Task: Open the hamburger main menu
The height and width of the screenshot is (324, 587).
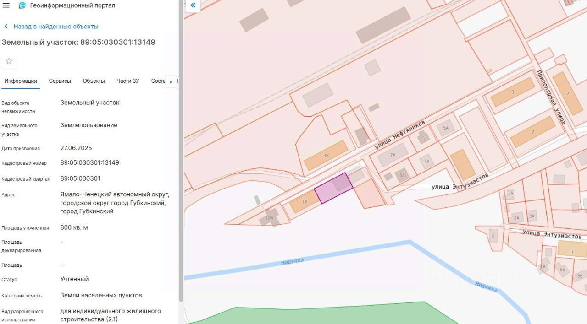Action: [6, 5]
